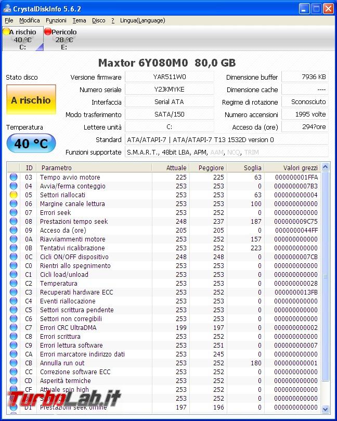This screenshot has height=421, width=337.
Task: Click the status icon for Settori scrittura pendente
Action: [x=14, y=310]
